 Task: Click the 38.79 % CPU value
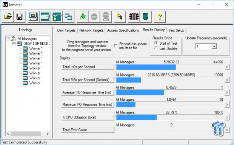(x=171, y=112)
